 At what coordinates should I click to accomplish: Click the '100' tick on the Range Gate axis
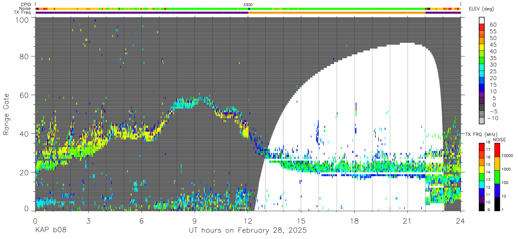(x=22, y=19)
